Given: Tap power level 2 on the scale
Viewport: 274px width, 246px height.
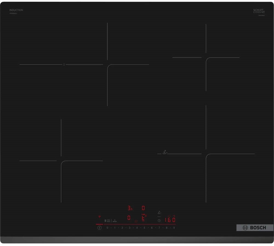Looking at the screenshot, I should tap(122, 228).
